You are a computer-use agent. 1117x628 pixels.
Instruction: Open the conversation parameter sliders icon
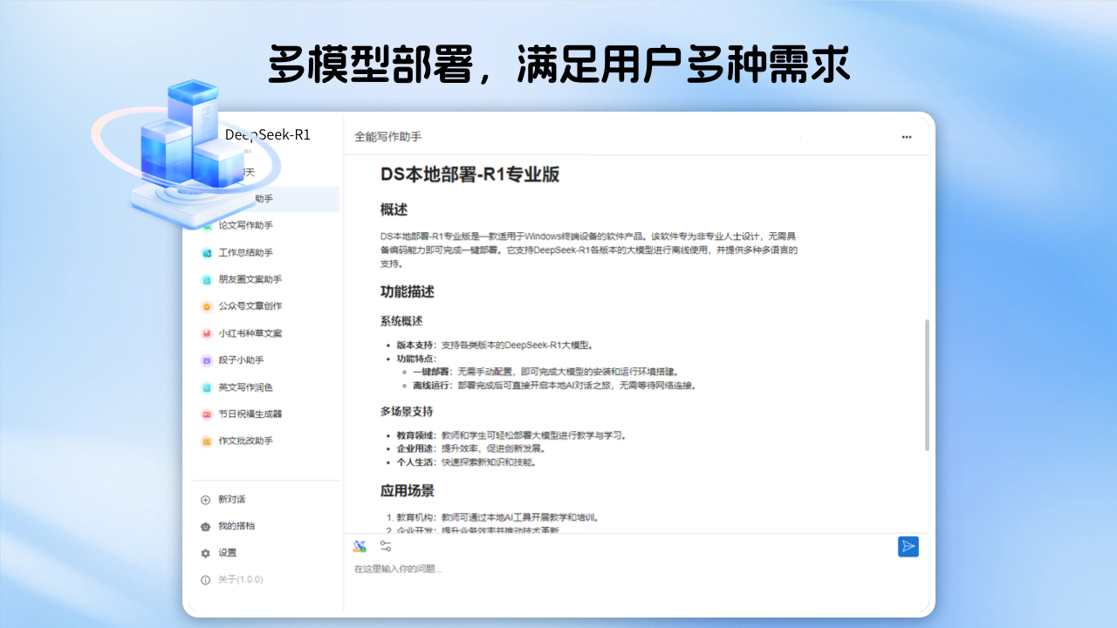(x=386, y=546)
